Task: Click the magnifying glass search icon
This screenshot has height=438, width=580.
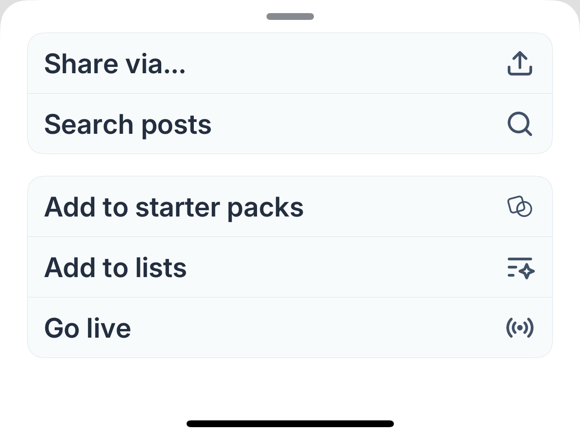Action: (x=520, y=124)
